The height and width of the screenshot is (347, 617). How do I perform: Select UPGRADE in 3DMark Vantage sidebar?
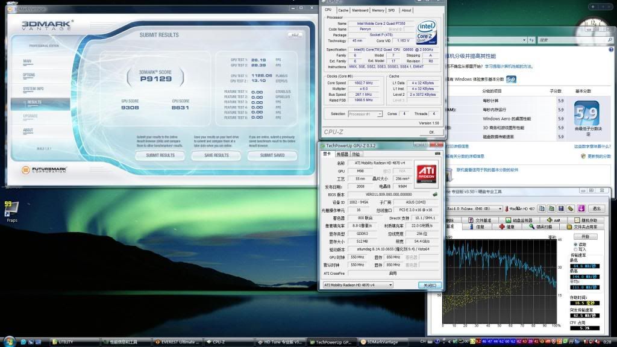pos(30,116)
